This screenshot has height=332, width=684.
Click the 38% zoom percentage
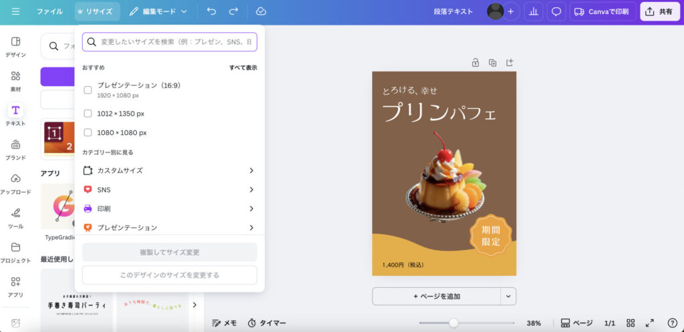(x=534, y=323)
